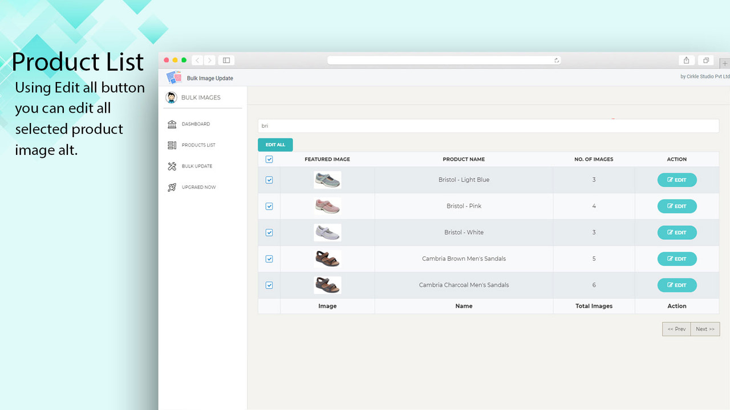
Task: Go to the Next page of products
Action: click(705, 329)
